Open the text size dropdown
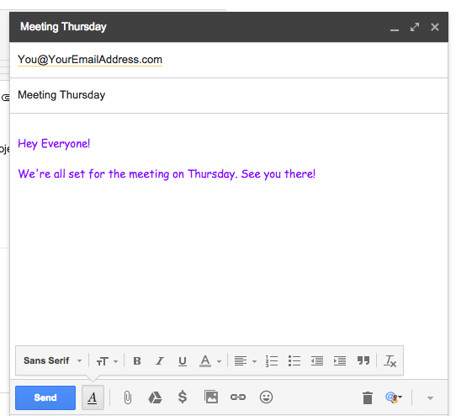 (107, 361)
